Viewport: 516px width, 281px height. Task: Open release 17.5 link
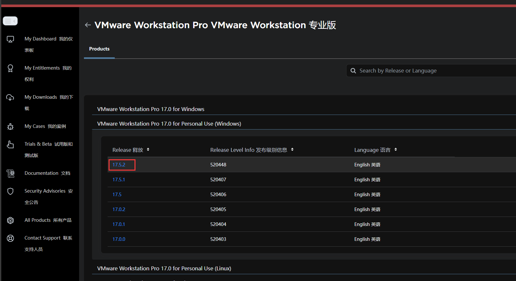[117, 195]
